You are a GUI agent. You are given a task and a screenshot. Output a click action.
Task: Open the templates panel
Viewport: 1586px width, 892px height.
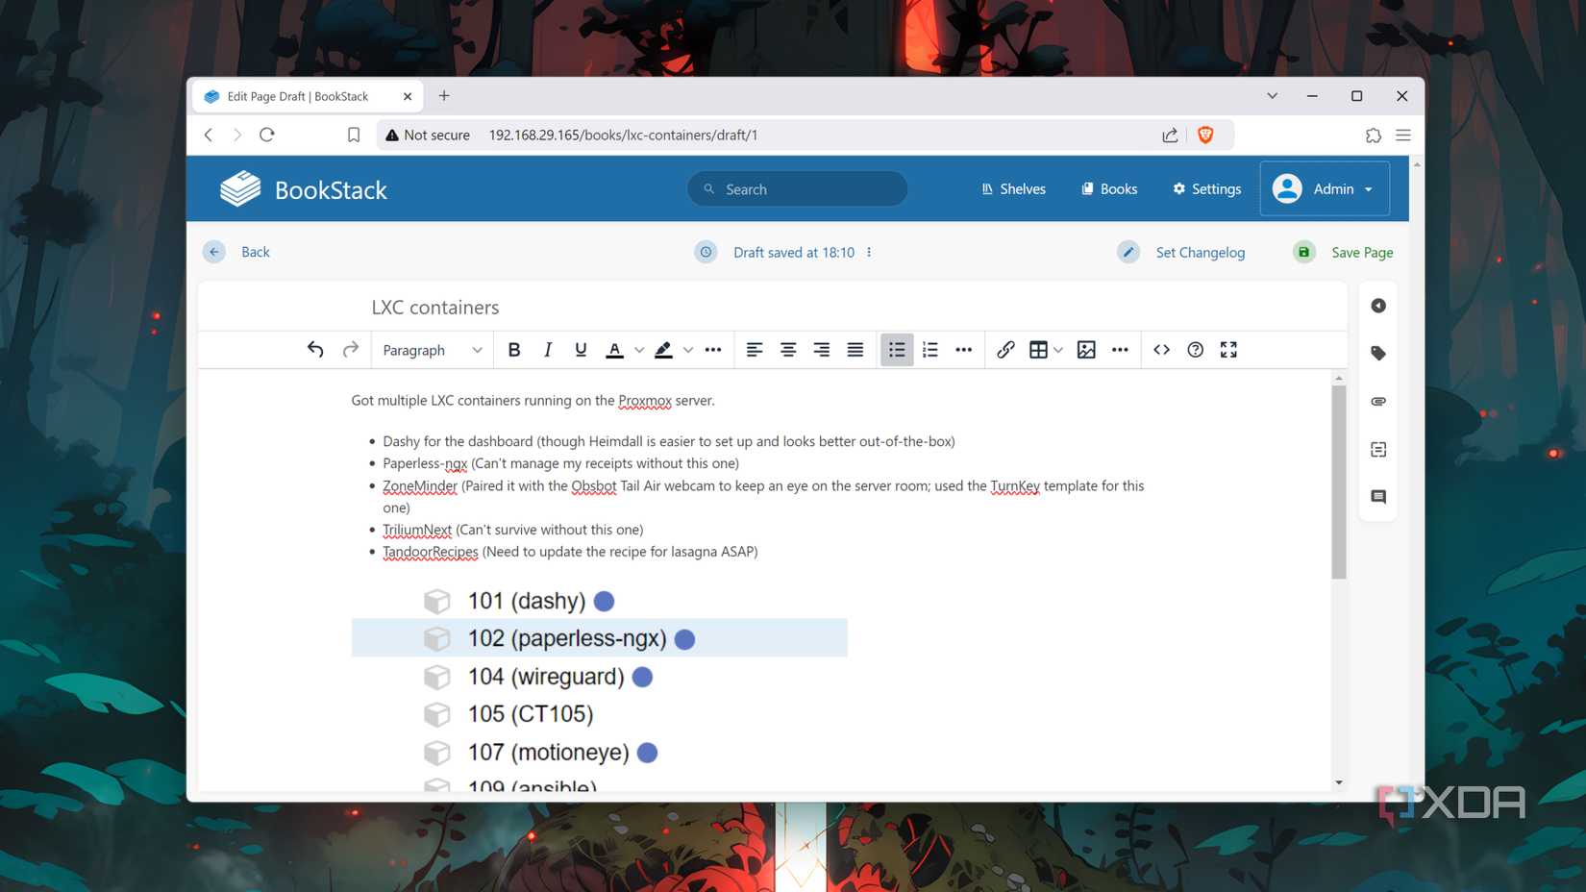(x=1378, y=449)
